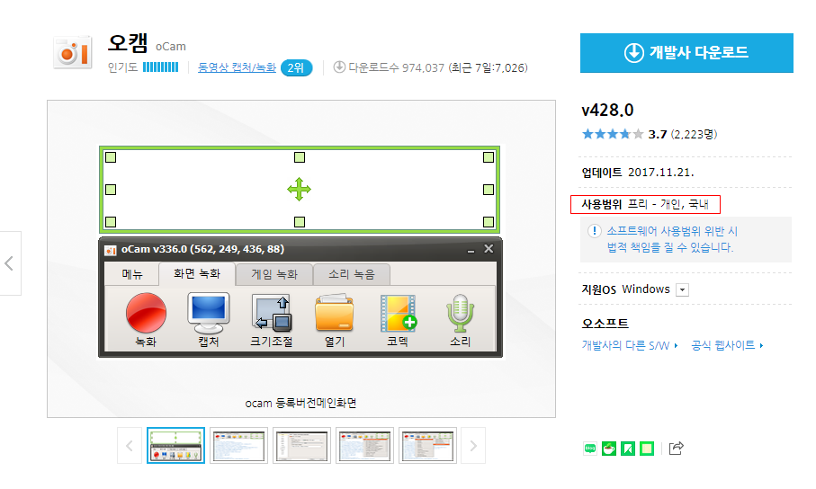Viewport: 816px width, 489px height.
Task: Click the 3.7 star rating bar
Action: click(613, 134)
